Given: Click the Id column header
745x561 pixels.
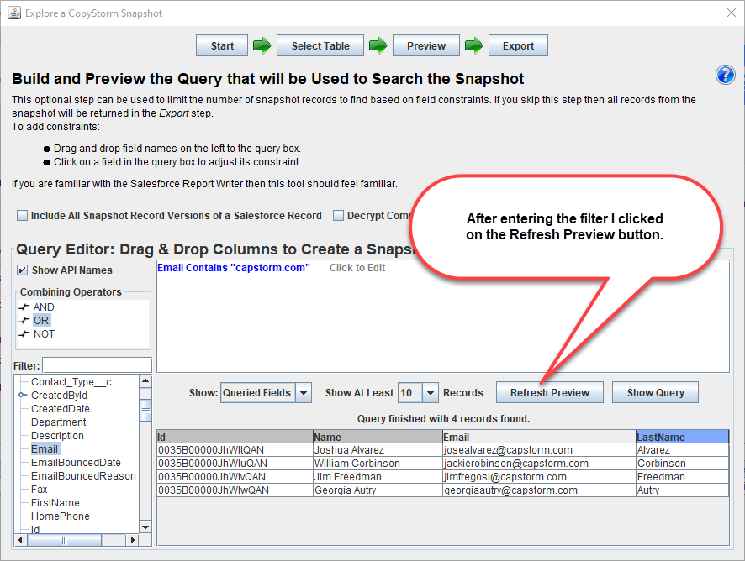Looking at the screenshot, I should tap(235, 437).
